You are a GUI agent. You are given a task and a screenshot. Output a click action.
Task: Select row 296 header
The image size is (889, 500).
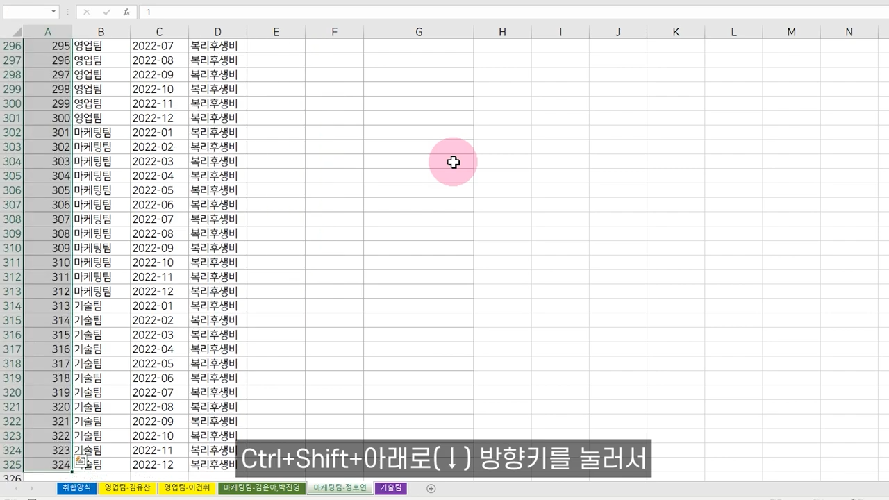point(12,46)
